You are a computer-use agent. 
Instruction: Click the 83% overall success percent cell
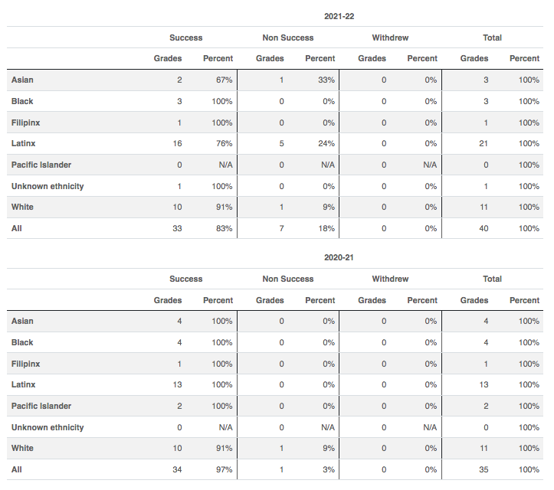coord(225,229)
